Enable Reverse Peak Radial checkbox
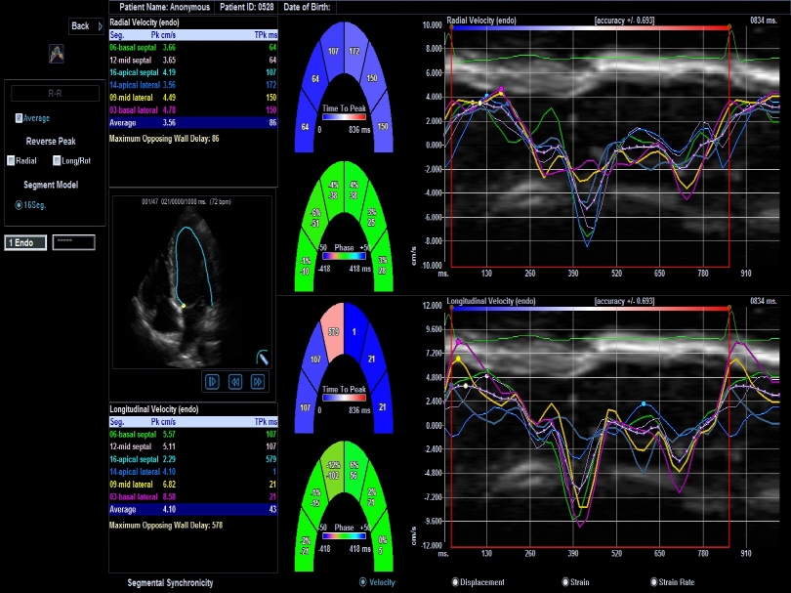This screenshot has height=593, width=791. point(11,160)
